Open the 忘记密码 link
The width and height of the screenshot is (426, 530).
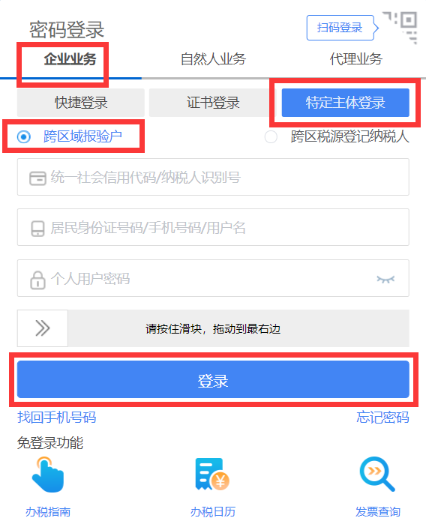point(382,417)
